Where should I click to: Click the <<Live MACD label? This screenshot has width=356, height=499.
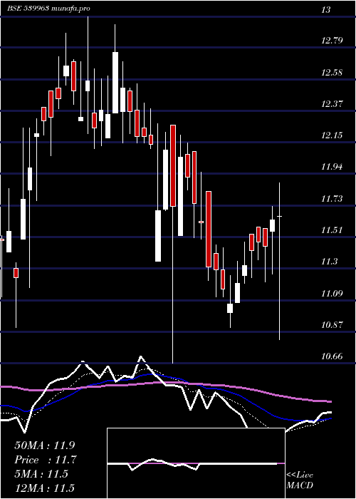point(300,480)
